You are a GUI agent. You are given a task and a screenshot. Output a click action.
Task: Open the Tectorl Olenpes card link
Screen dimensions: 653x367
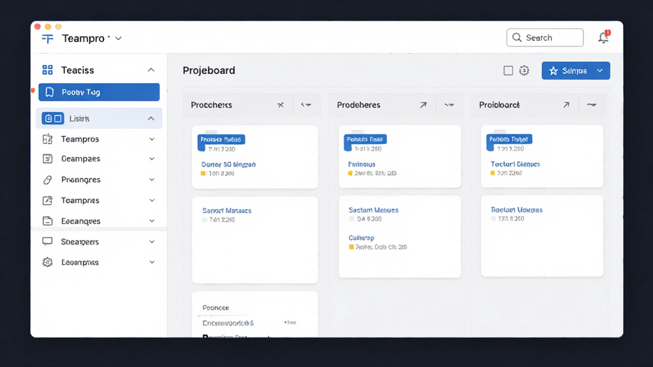pos(515,164)
